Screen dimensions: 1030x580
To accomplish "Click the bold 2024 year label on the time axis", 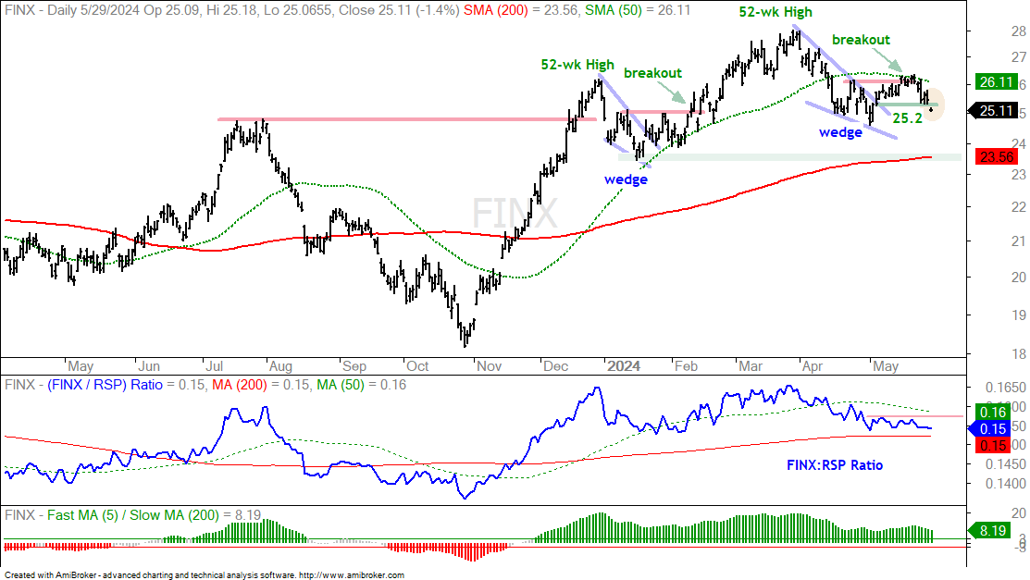I will [624, 366].
